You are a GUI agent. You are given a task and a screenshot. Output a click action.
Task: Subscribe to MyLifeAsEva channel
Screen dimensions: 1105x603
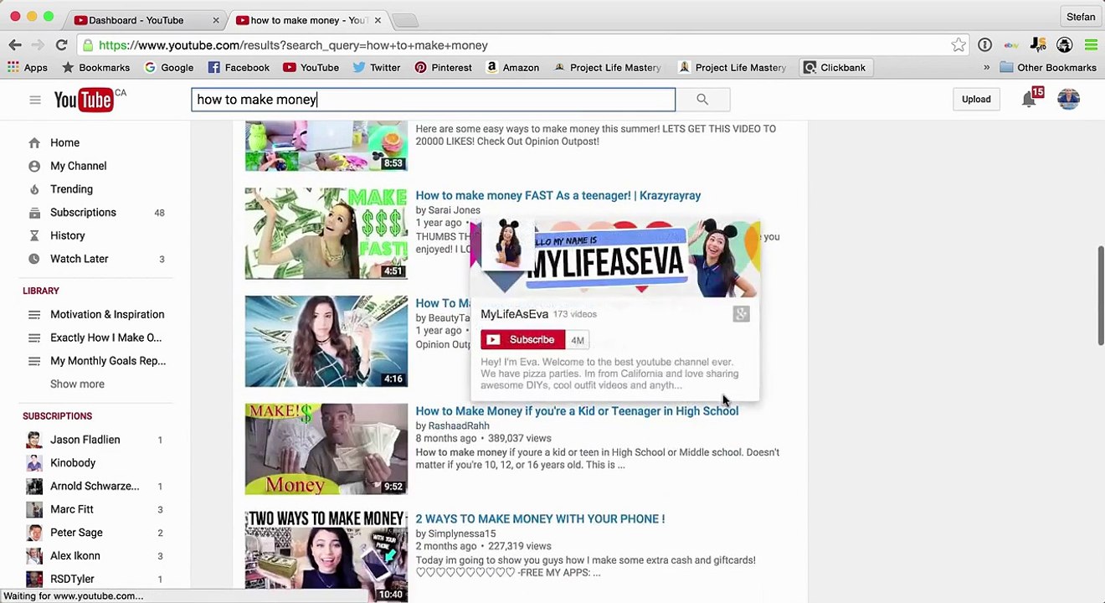[x=523, y=340]
